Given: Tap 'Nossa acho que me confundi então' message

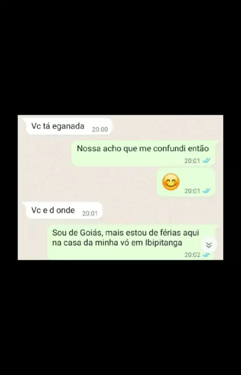Looking at the screenshot, I should click(143, 153).
